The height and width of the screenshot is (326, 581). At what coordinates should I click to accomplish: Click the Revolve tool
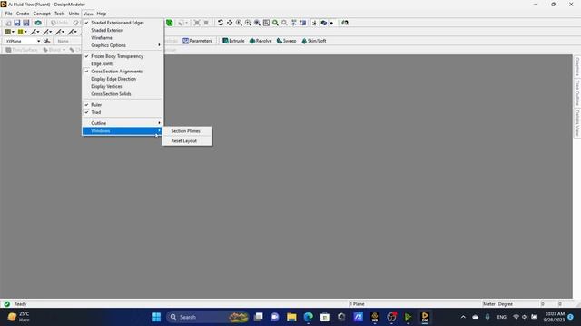click(261, 41)
